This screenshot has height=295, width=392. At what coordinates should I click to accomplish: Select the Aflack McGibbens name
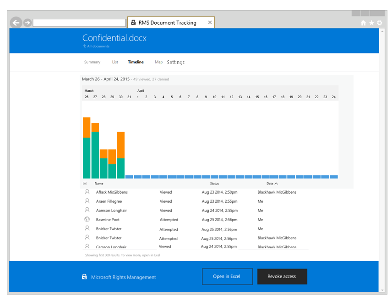point(112,192)
